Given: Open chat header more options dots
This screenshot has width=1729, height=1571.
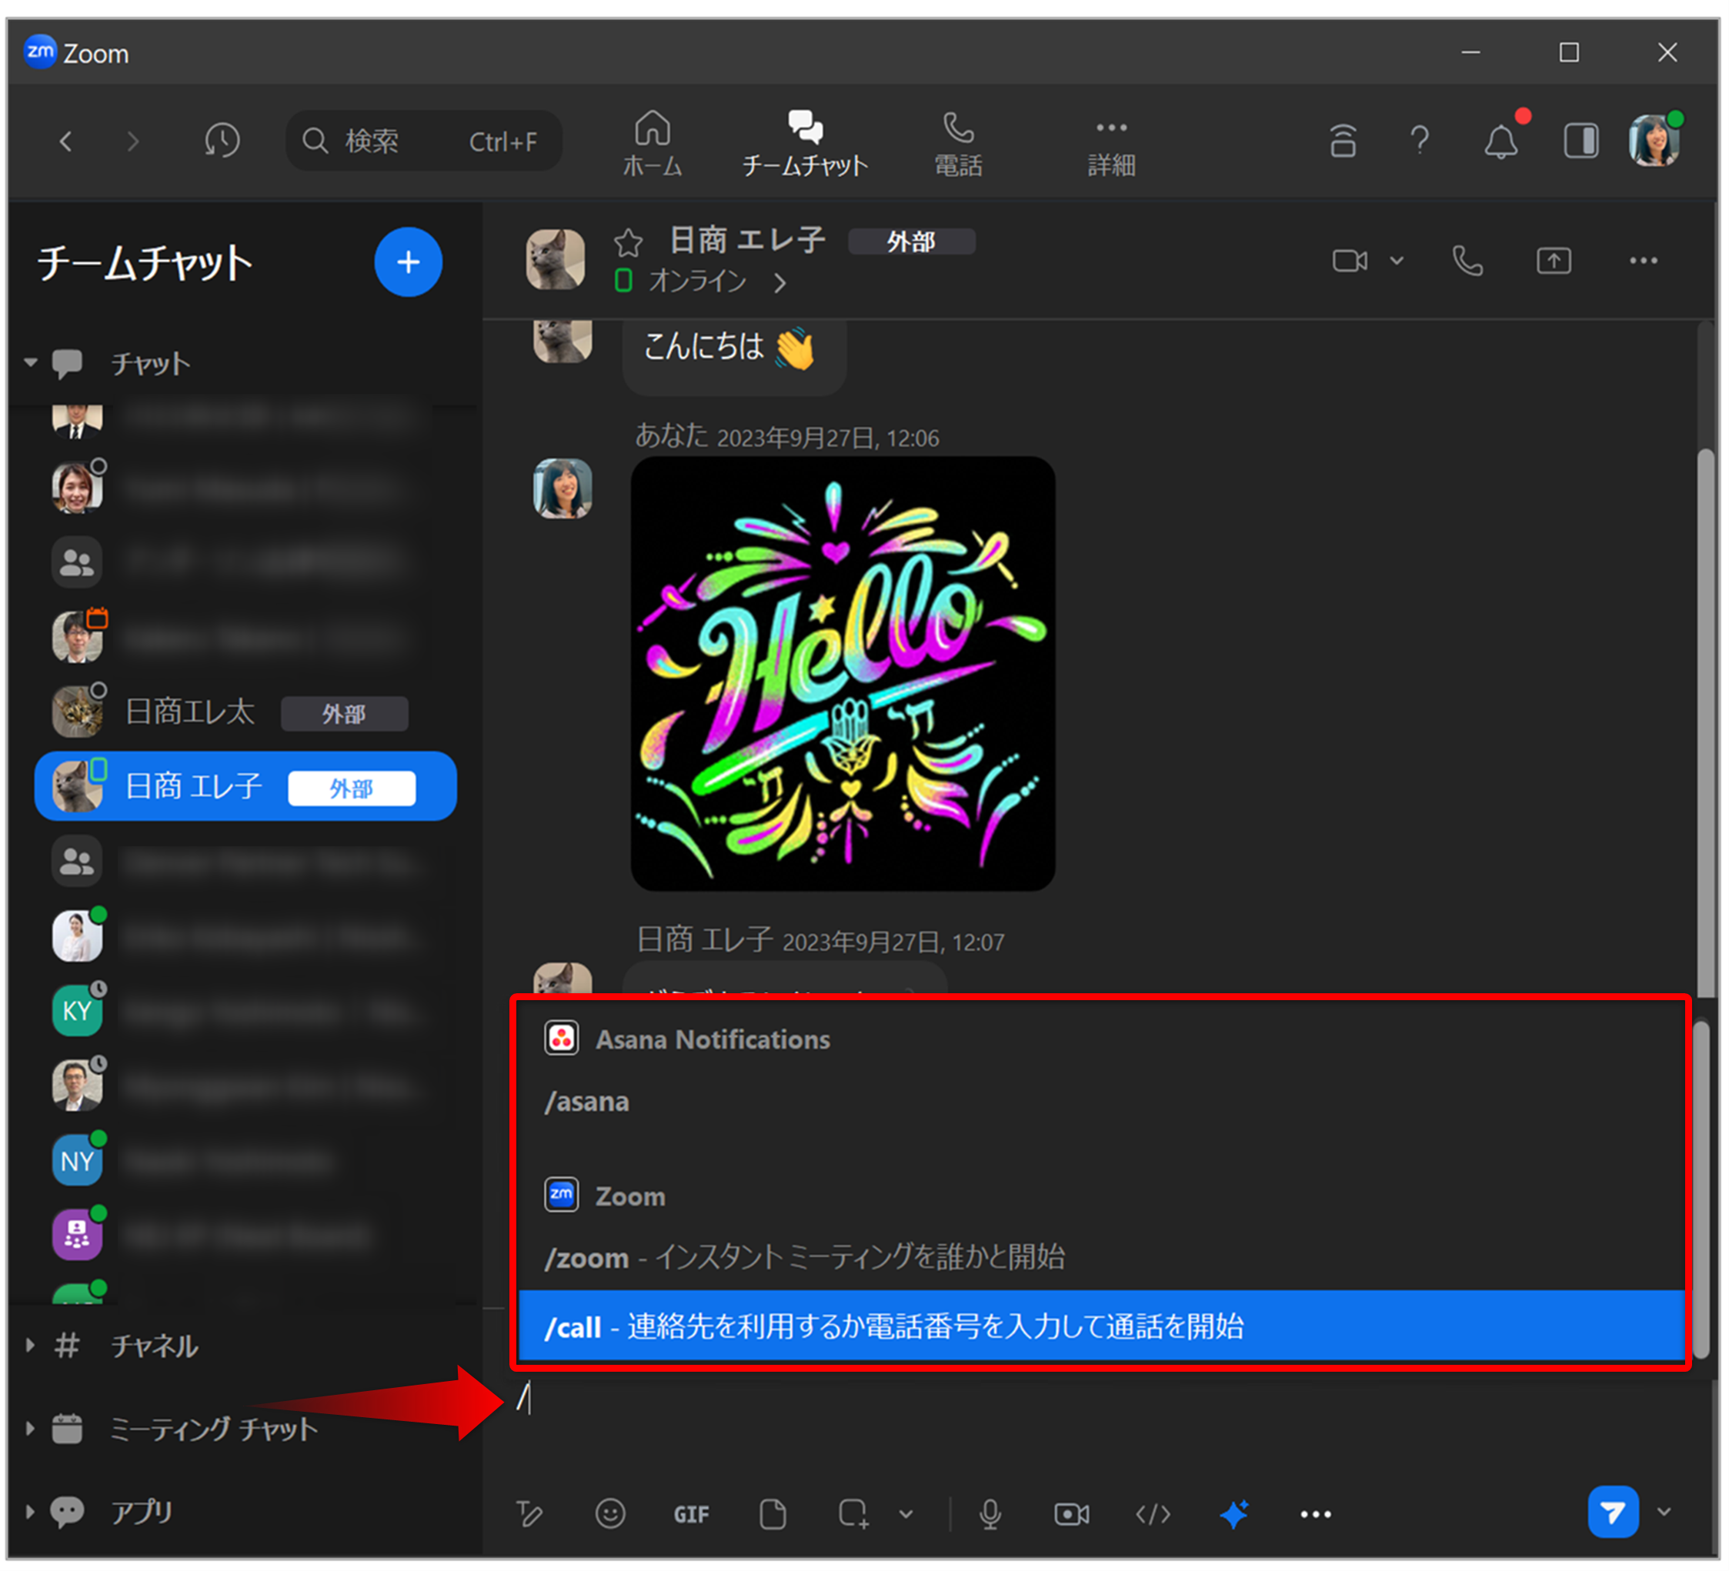Looking at the screenshot, I should pos(1644,261).
